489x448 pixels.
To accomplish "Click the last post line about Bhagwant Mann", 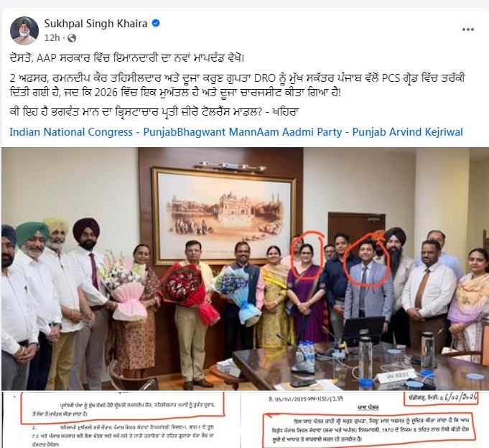I will pos(154,112).
